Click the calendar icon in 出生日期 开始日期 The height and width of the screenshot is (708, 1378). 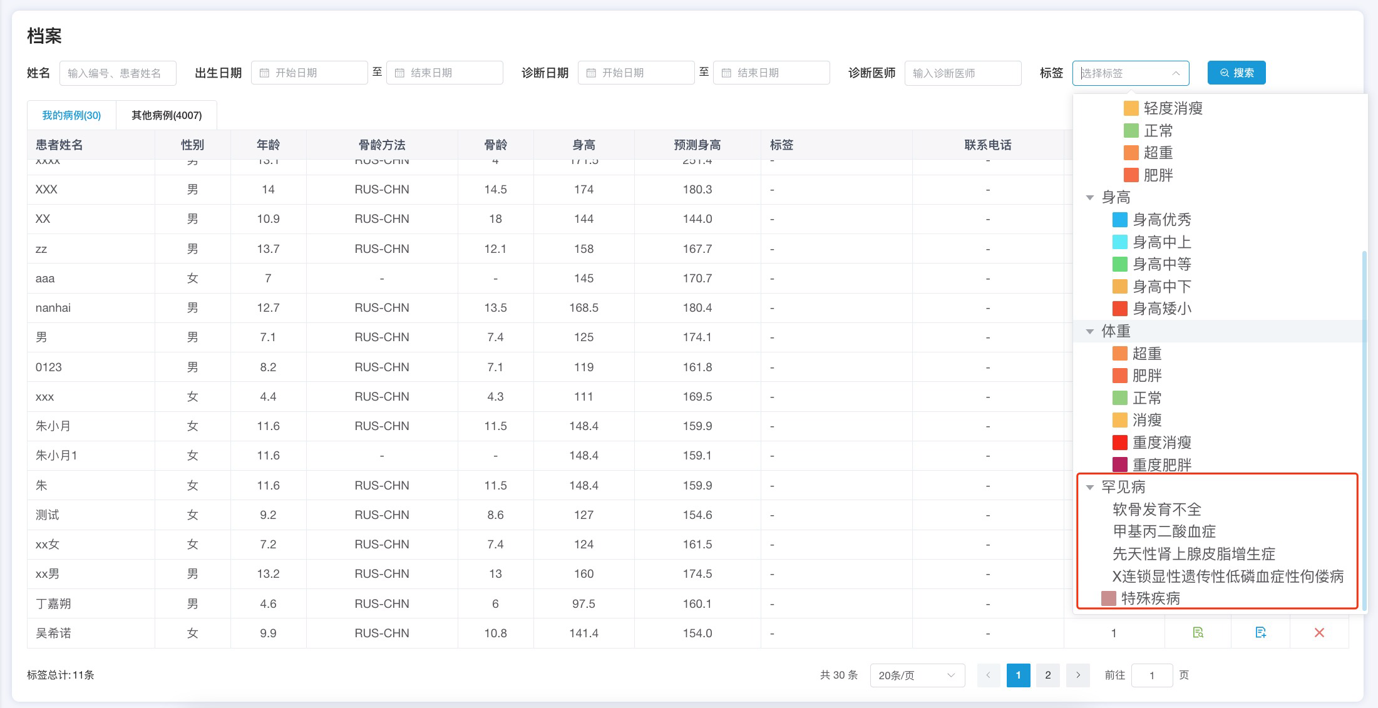[264, 73]
